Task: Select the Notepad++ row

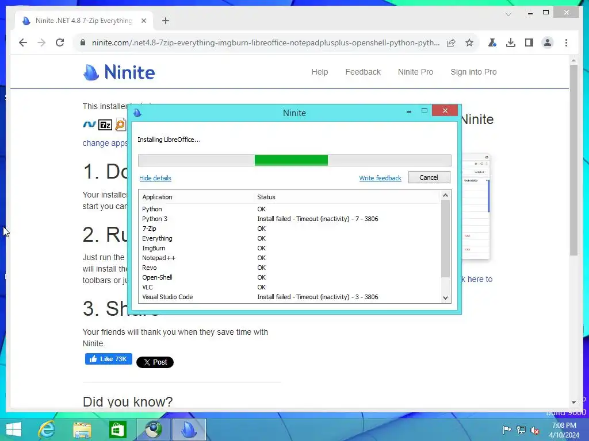Action: pyautogui.click(x=290, y=258)
